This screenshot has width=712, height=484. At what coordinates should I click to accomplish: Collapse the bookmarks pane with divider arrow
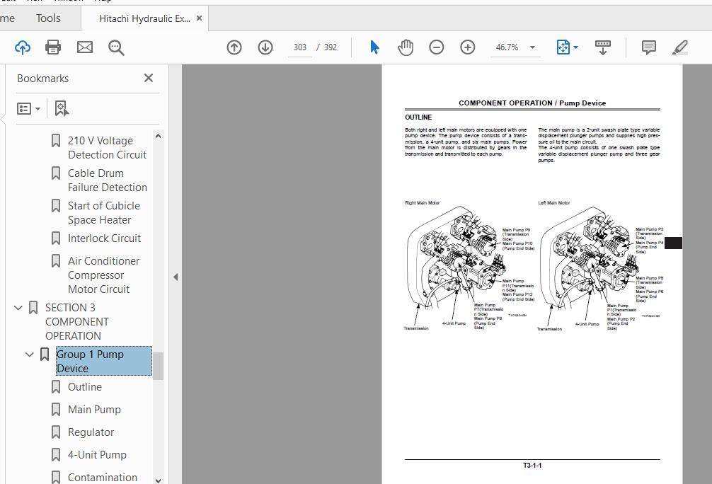[x=176, y=277]
